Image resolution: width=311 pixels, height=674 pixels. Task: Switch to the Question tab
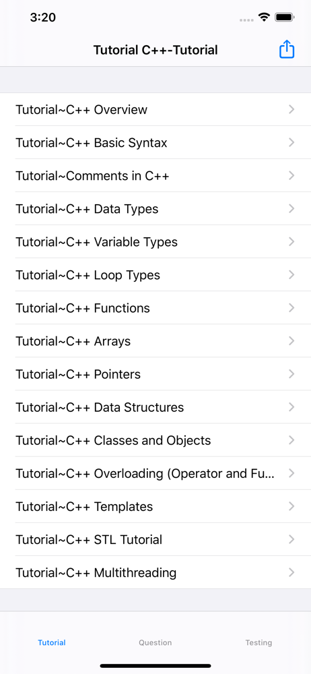(155, 642)
